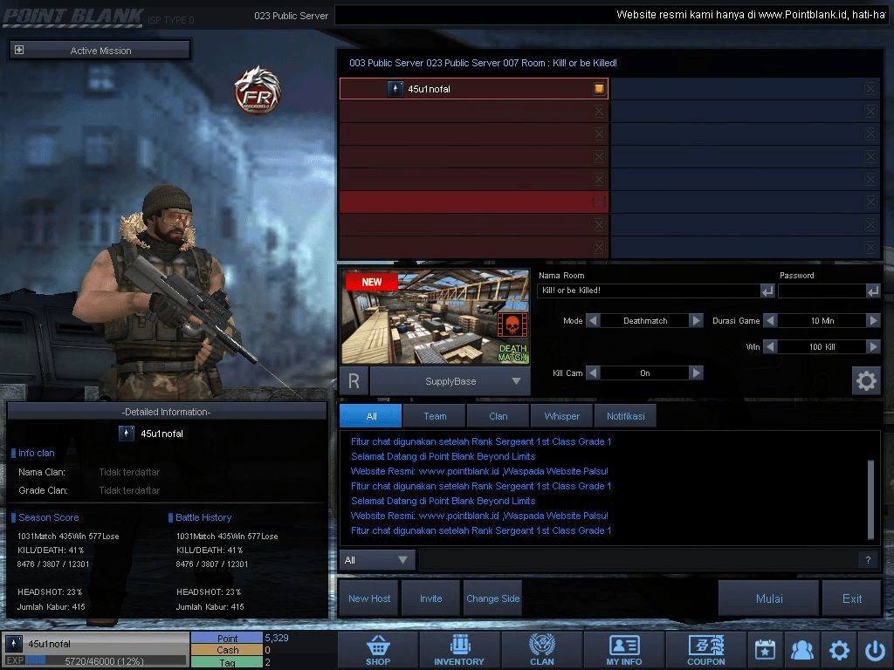The width and height of the screenshot is (894, 670).
Task: Click the 023 Public Server label
Action: pos(291,16)
